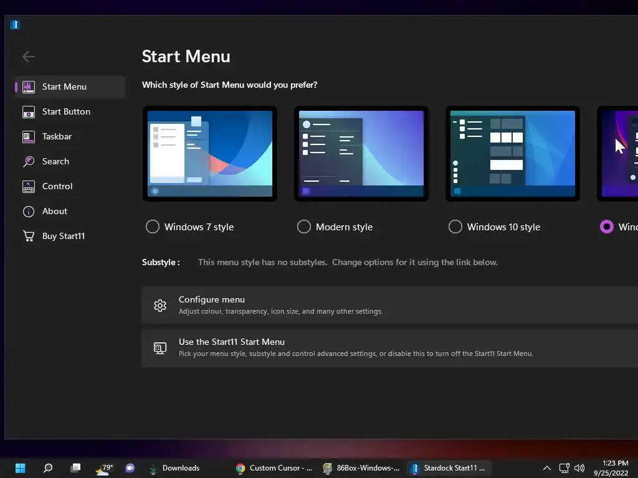Image resolution: width=638 pixels, height=478 pixels.
Task: Open the Teams Chat taskbar icon
Action: point(130,468)
